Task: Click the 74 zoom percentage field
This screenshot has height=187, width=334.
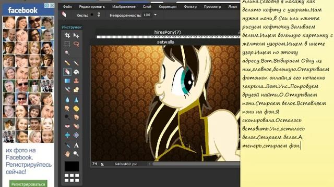Action: 95,164
